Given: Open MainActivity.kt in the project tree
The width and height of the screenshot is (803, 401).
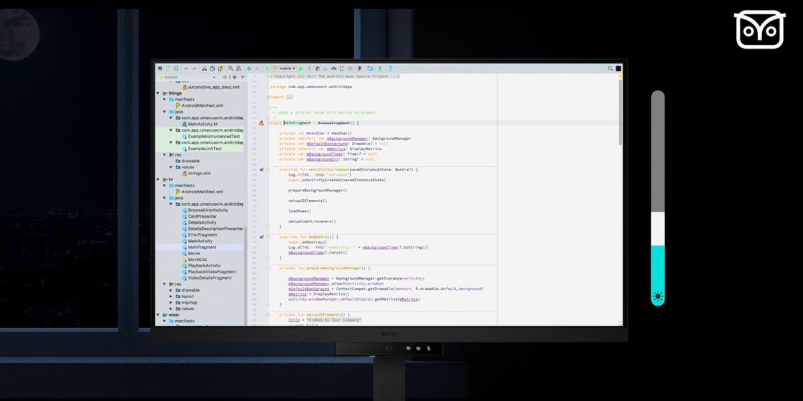Looking at the screenshot, I should click(201, 124).
